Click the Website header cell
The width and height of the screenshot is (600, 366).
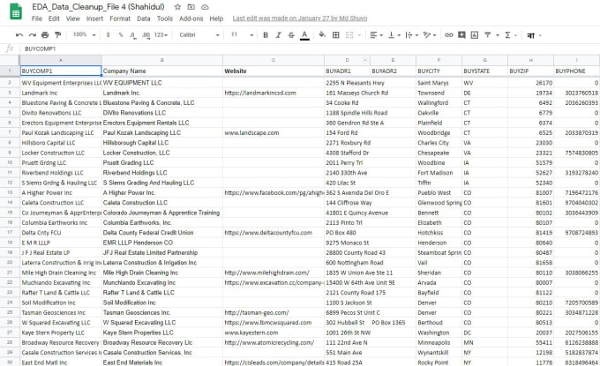[274, 71]
